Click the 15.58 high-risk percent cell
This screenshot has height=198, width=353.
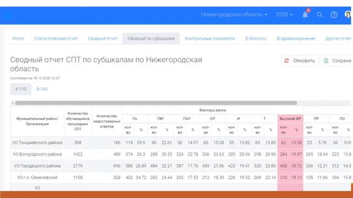[x=297, y=142]
